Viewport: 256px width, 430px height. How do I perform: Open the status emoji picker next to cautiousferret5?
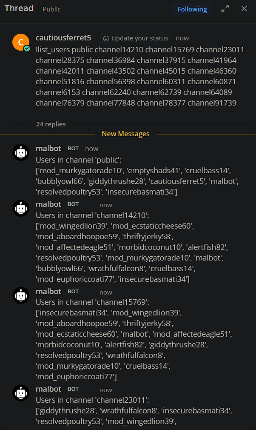(x=105, y=38)
